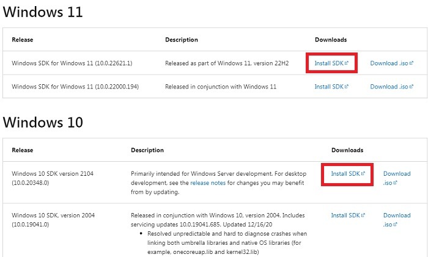Select text Windows SDK for Windows 11 (10.0.22000.194)
Viewport: 428px width, 257px height.
coord(75,87)
